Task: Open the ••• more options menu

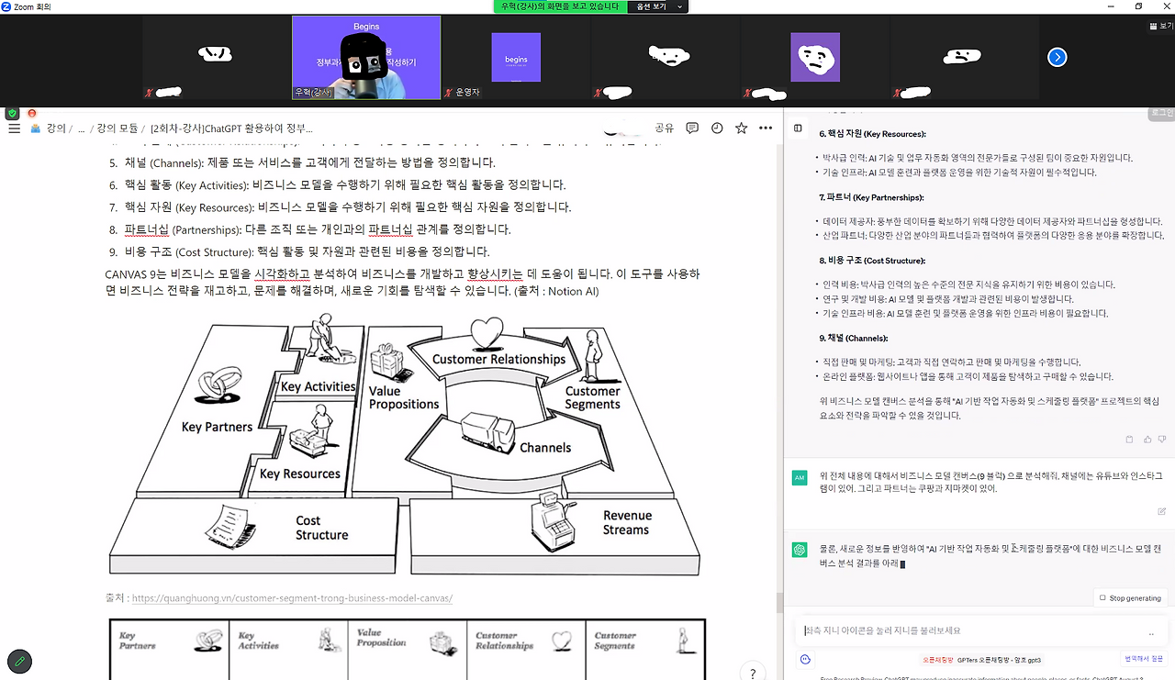Action: pos(766,128)
